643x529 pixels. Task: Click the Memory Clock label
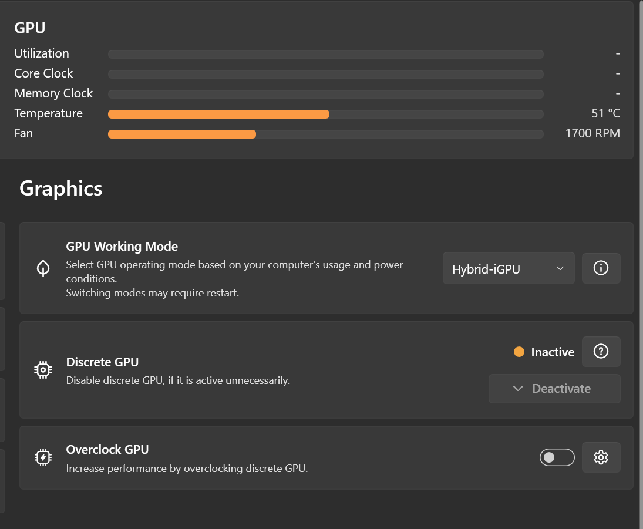[x=53, y=93]
